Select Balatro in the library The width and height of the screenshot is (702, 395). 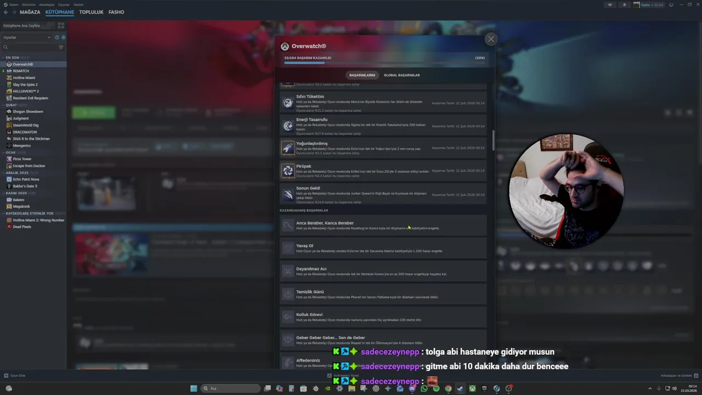33,200
